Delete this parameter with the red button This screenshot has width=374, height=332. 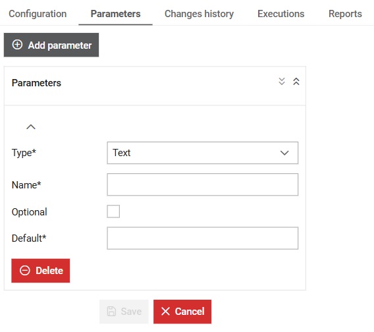coord(41,271)
